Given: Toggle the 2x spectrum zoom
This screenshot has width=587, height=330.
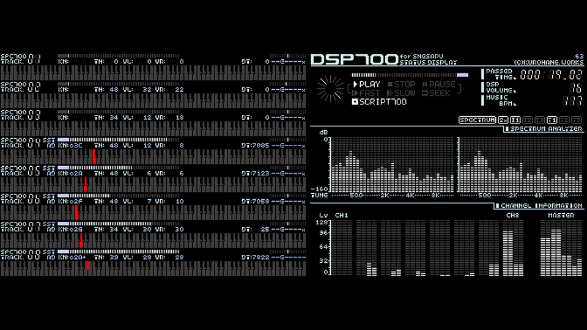Looking at the screenshot, I should [503, 120].
